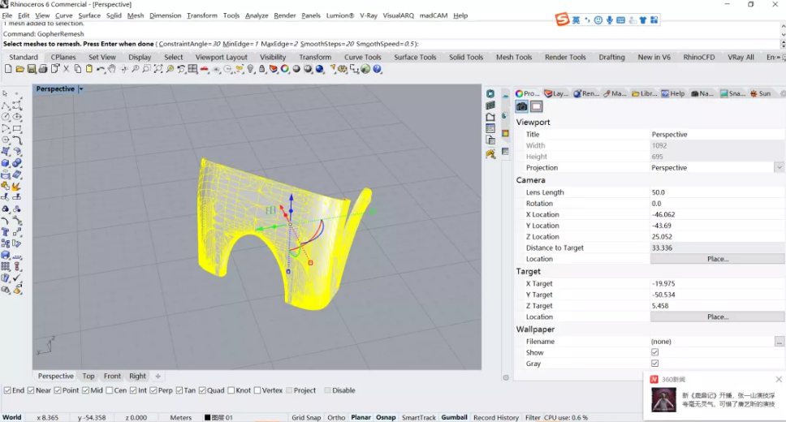786x422 pixels.
Task: Select the Pan hand tool
Action: coord(112,69)
